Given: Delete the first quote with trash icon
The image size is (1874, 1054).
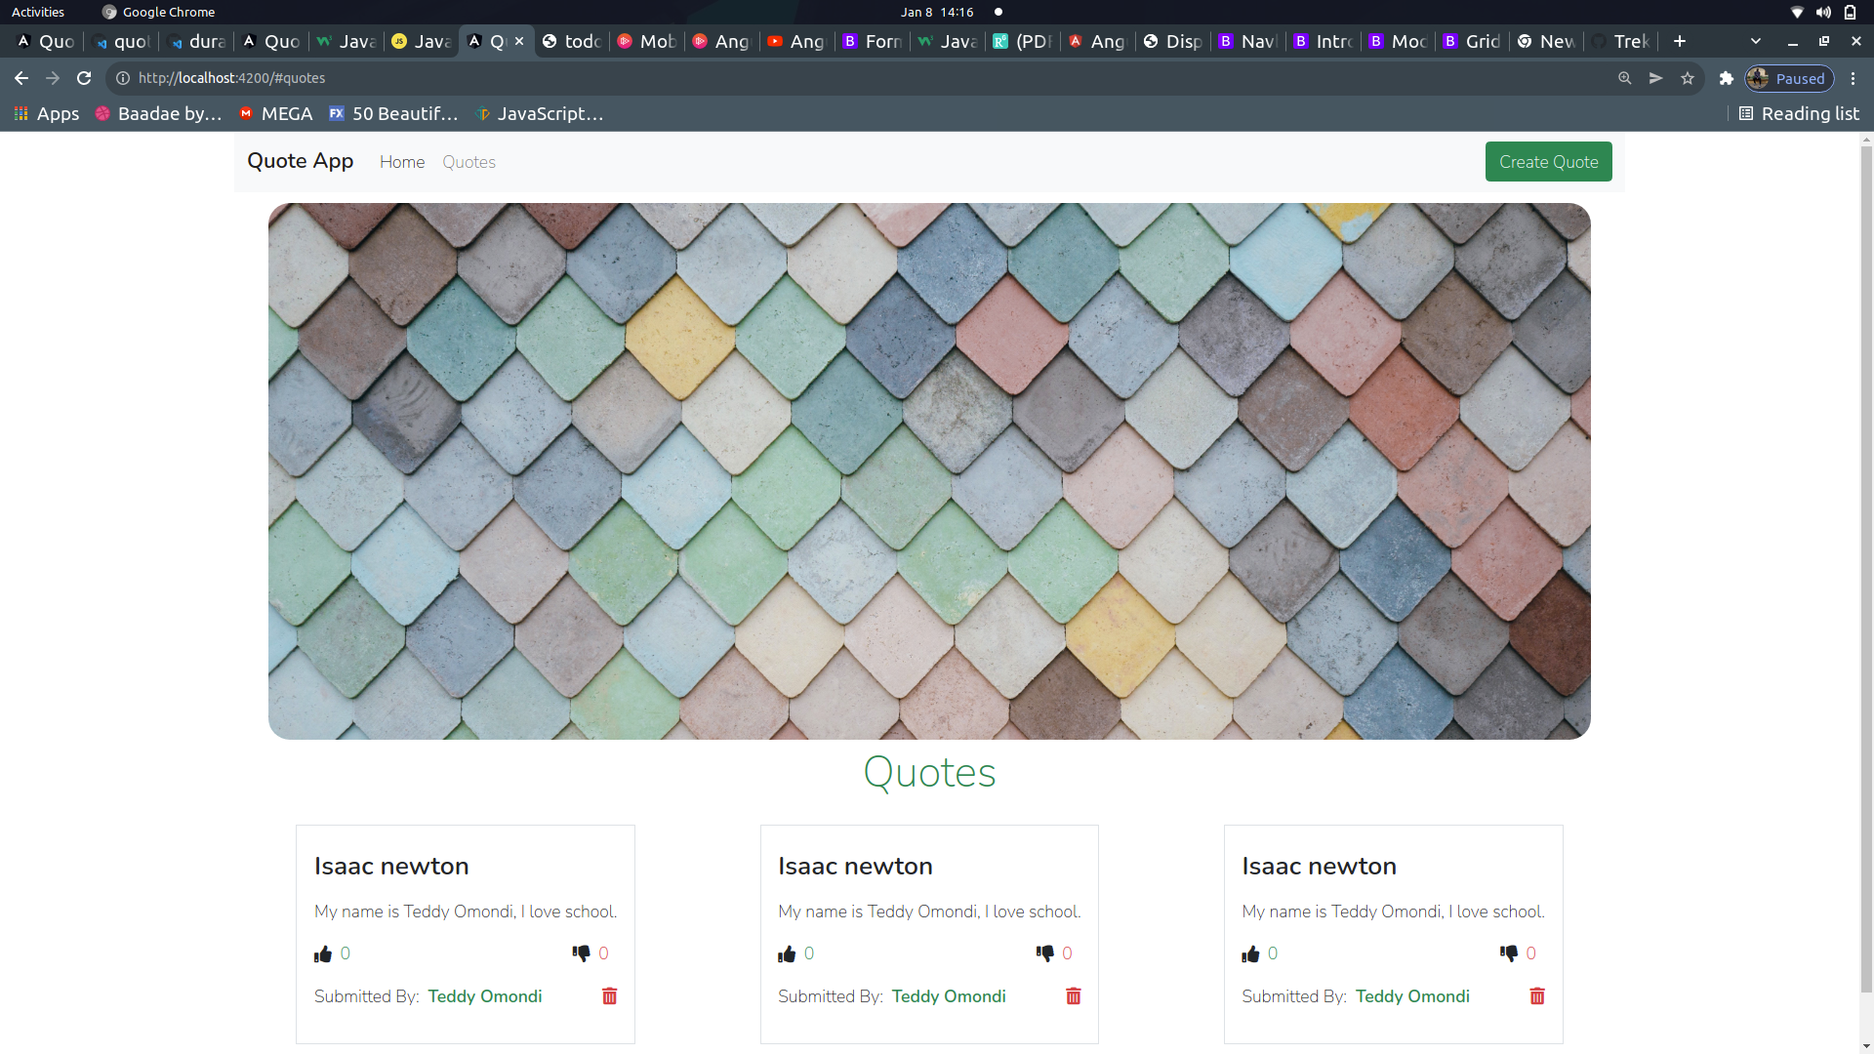Looking at the screenshot, I should tap(609, 996).
